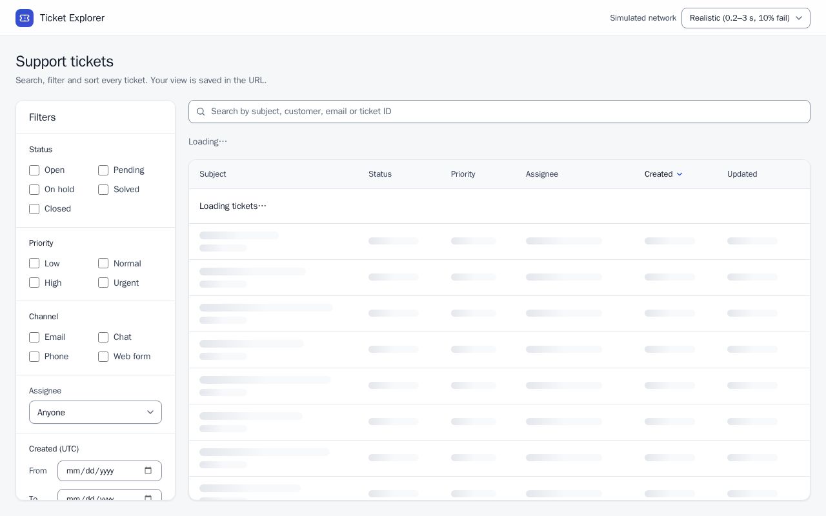Screen dimensions: 826x516
Task: Toggle the High priority filter
Action: (x=34, y=283)
